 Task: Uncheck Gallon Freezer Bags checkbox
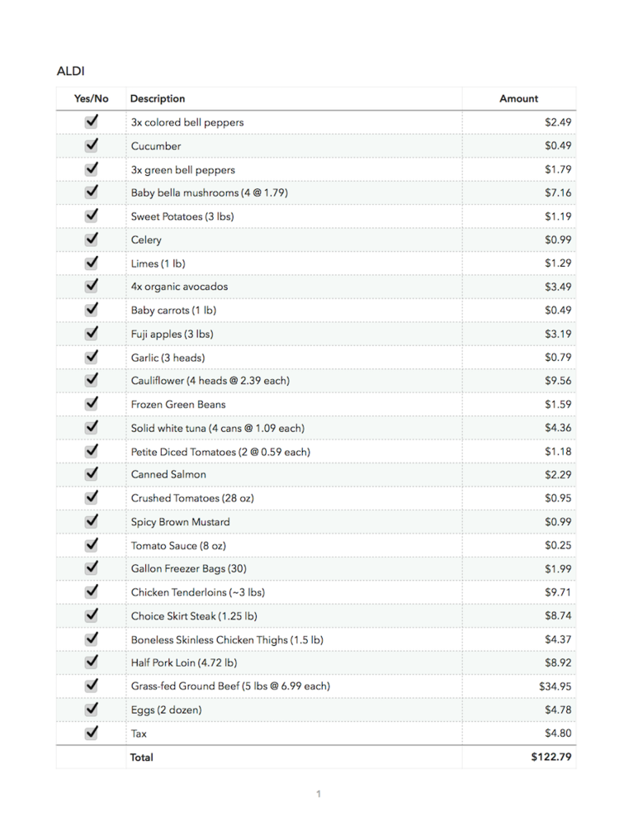92,568
